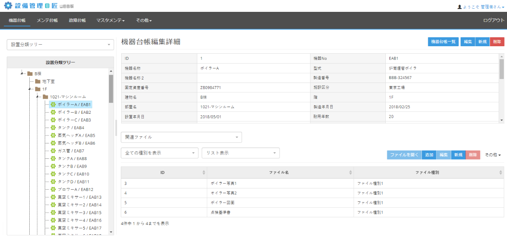Click the gear icon beside タンク / EAB4
Image resolution: width=507 pixels, height=239 pixels.
point(53,128)
